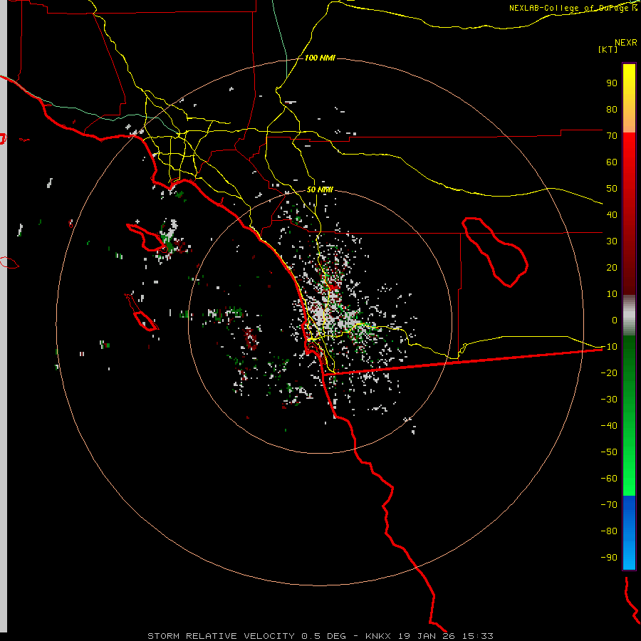
Task: Click the -80 value on the velocity scale
Action: (609, 531)
